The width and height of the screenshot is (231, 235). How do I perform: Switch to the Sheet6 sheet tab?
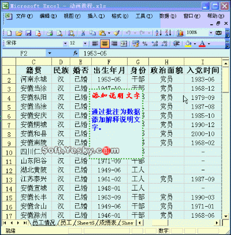coord(85,223)
